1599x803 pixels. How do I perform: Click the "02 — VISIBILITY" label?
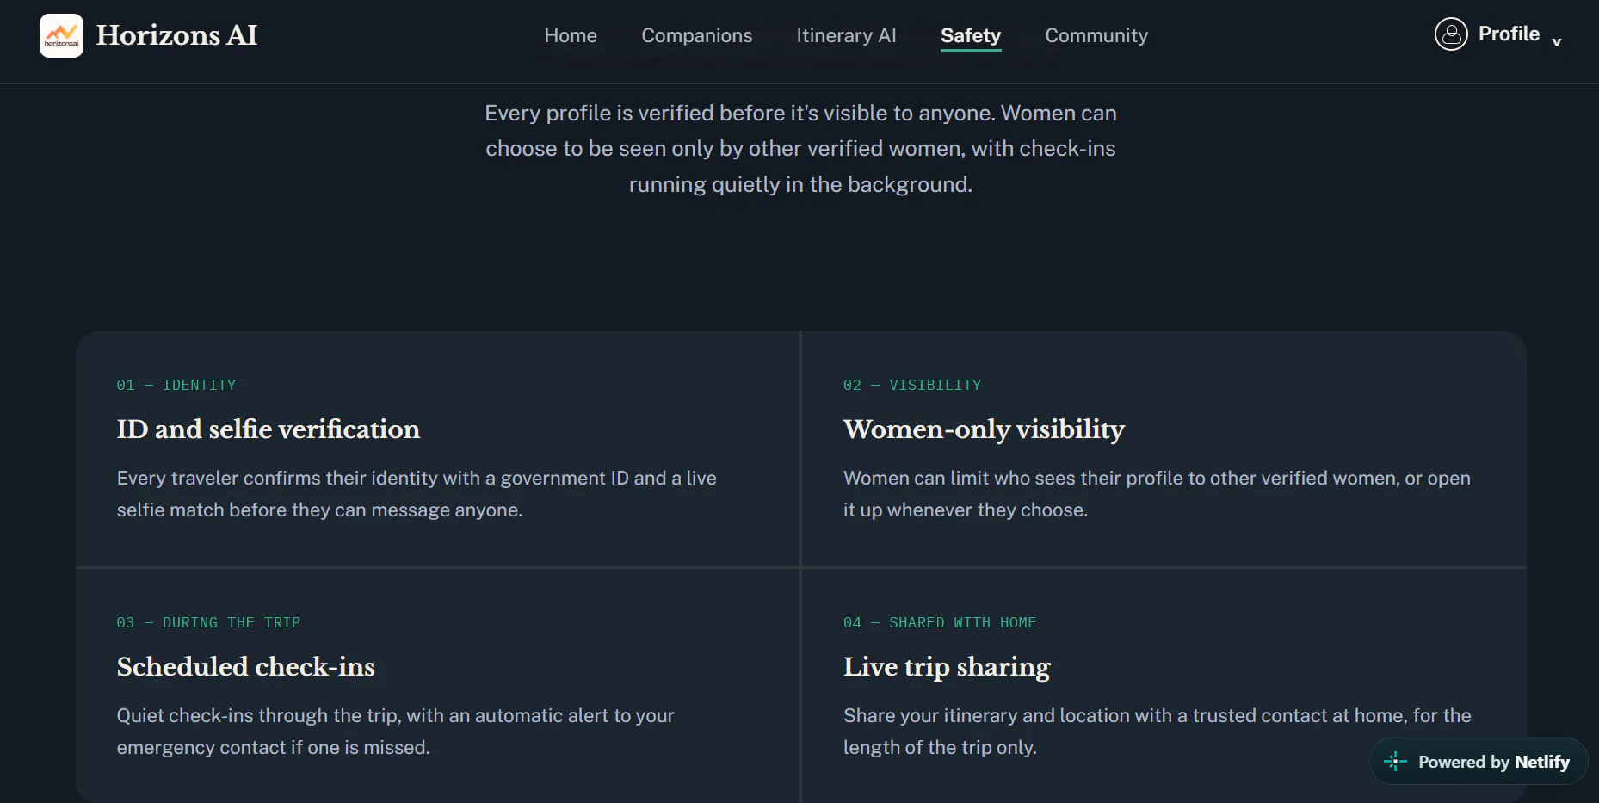(x=912, y=385)
